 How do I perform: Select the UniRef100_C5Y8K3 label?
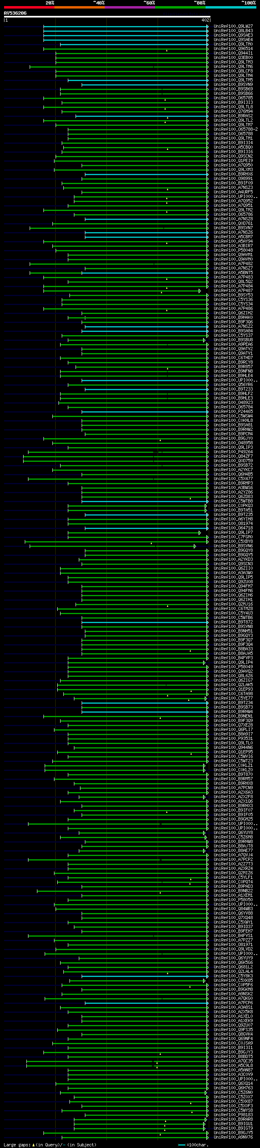tap(233, 977)
